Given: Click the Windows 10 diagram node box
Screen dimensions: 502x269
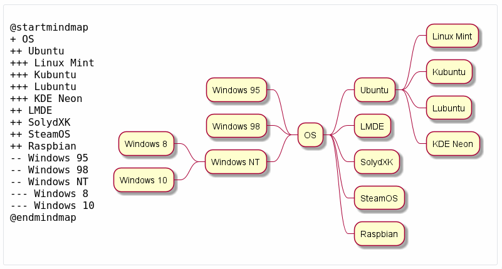Looking at the screenshot, I should (x=143, y=180).
